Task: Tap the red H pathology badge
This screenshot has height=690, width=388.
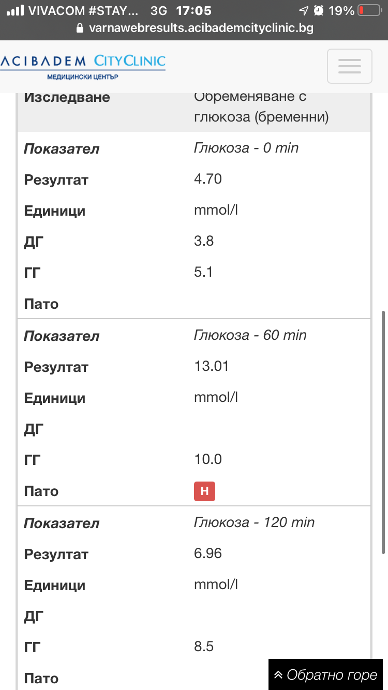Action: [x=204, y=491]
